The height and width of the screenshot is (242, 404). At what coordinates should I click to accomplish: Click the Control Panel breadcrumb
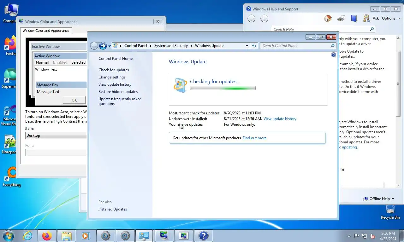point(136,46)
